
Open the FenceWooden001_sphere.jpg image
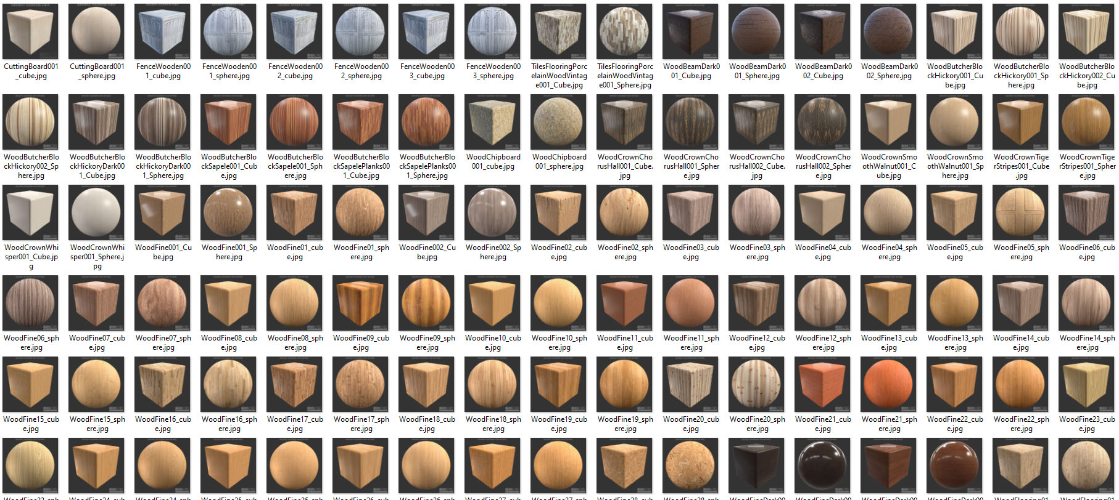pos(229,31)
